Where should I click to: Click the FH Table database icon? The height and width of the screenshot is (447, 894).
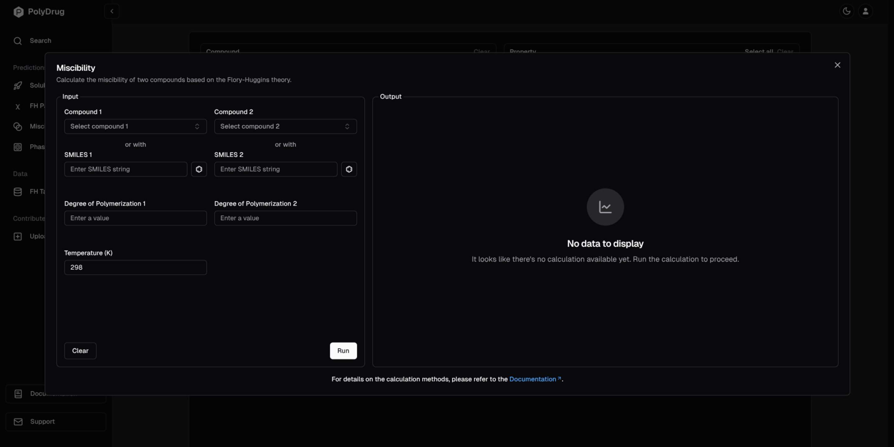(18, 192)
